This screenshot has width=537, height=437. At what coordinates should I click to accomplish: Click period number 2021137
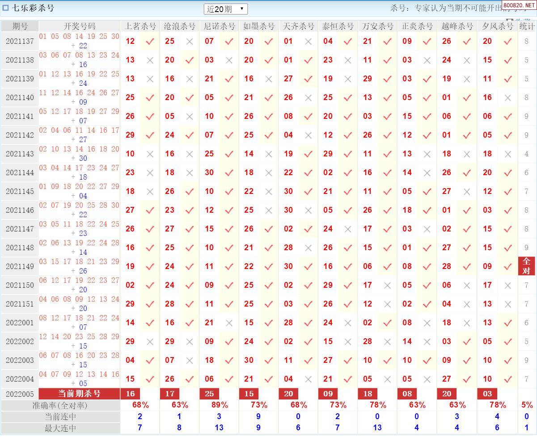20,41
